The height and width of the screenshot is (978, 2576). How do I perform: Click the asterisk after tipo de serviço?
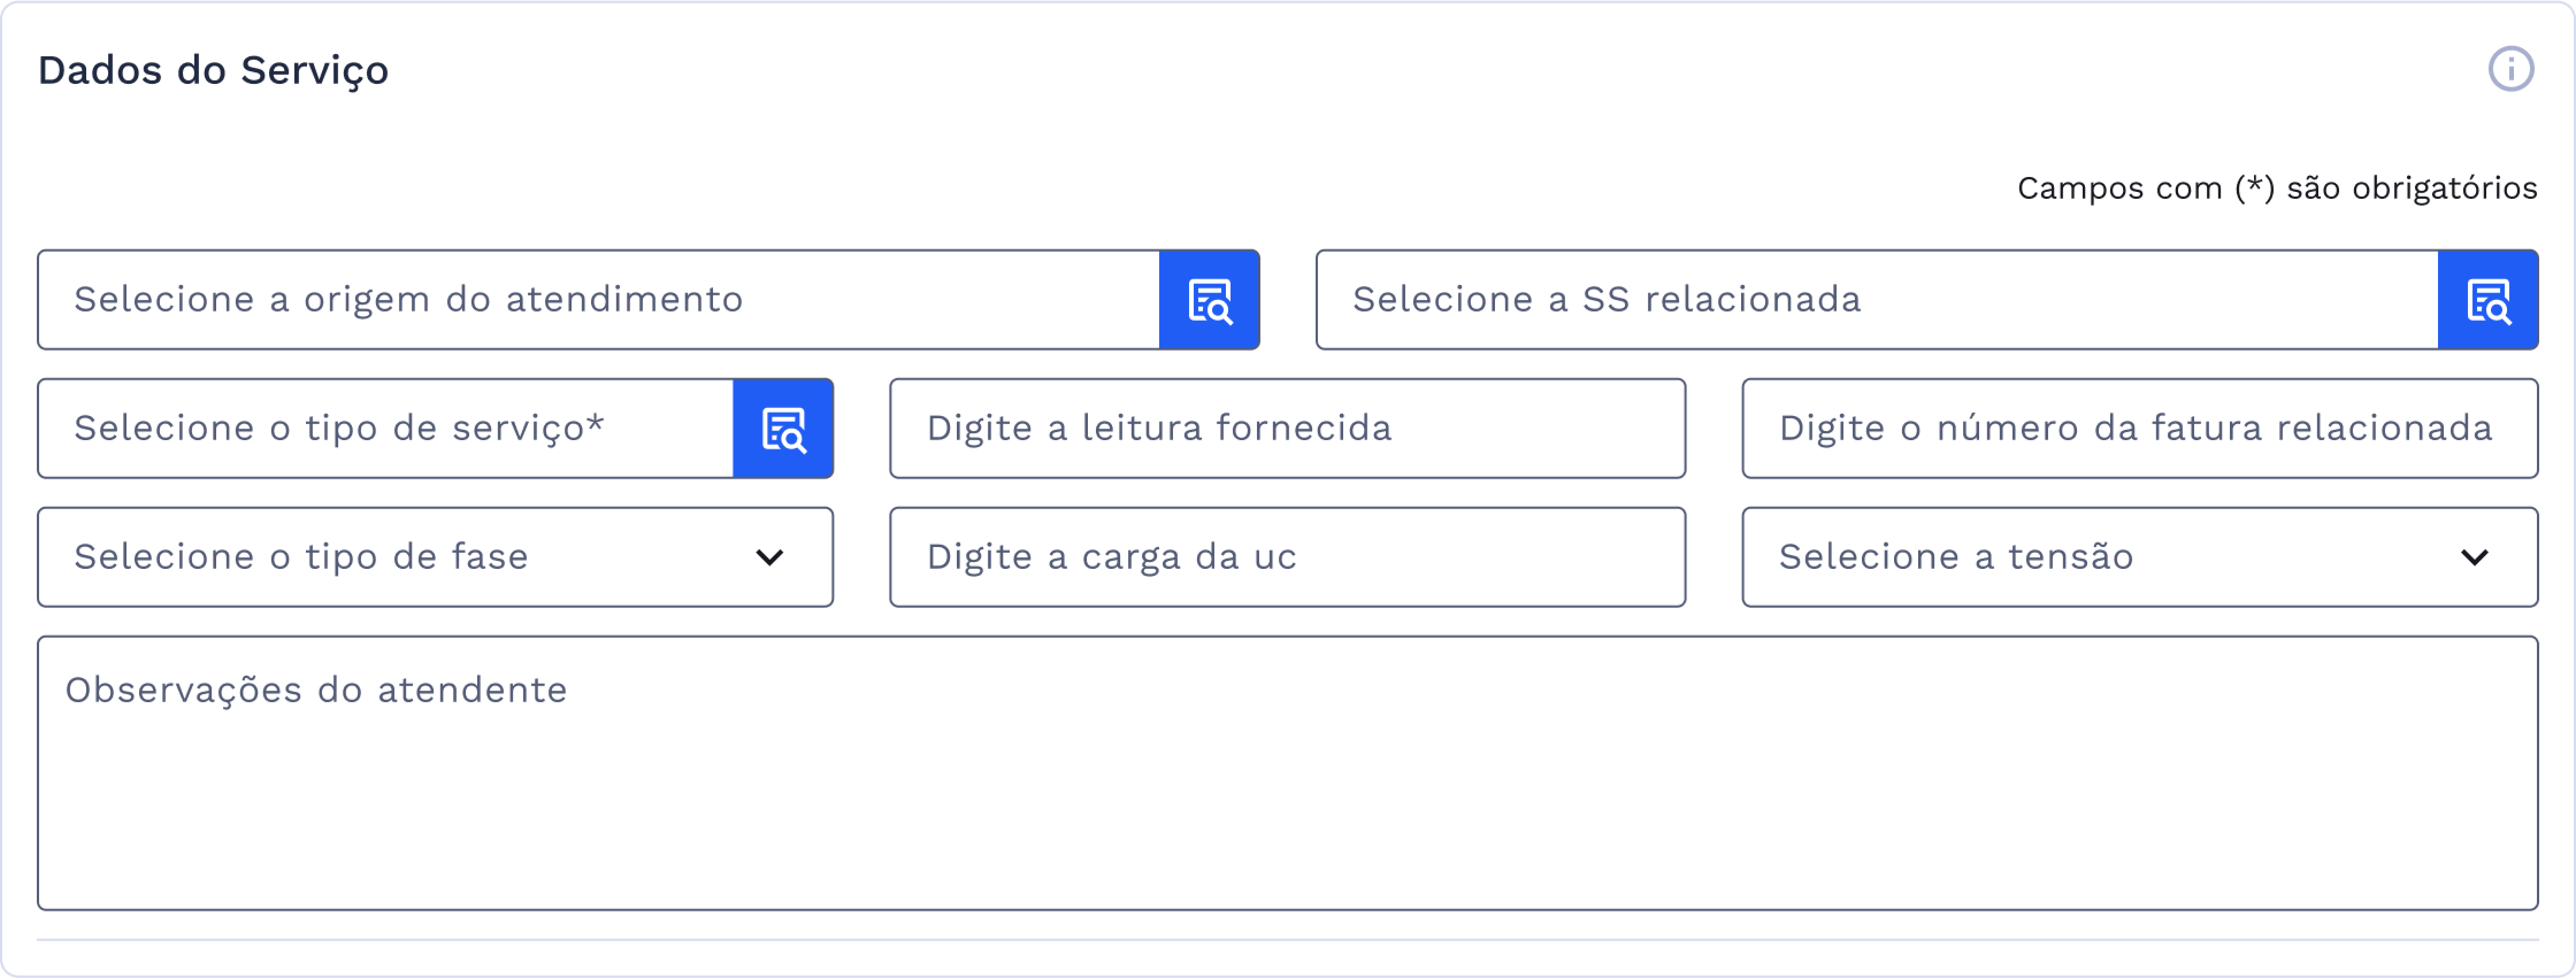click(x=596, y=423)
